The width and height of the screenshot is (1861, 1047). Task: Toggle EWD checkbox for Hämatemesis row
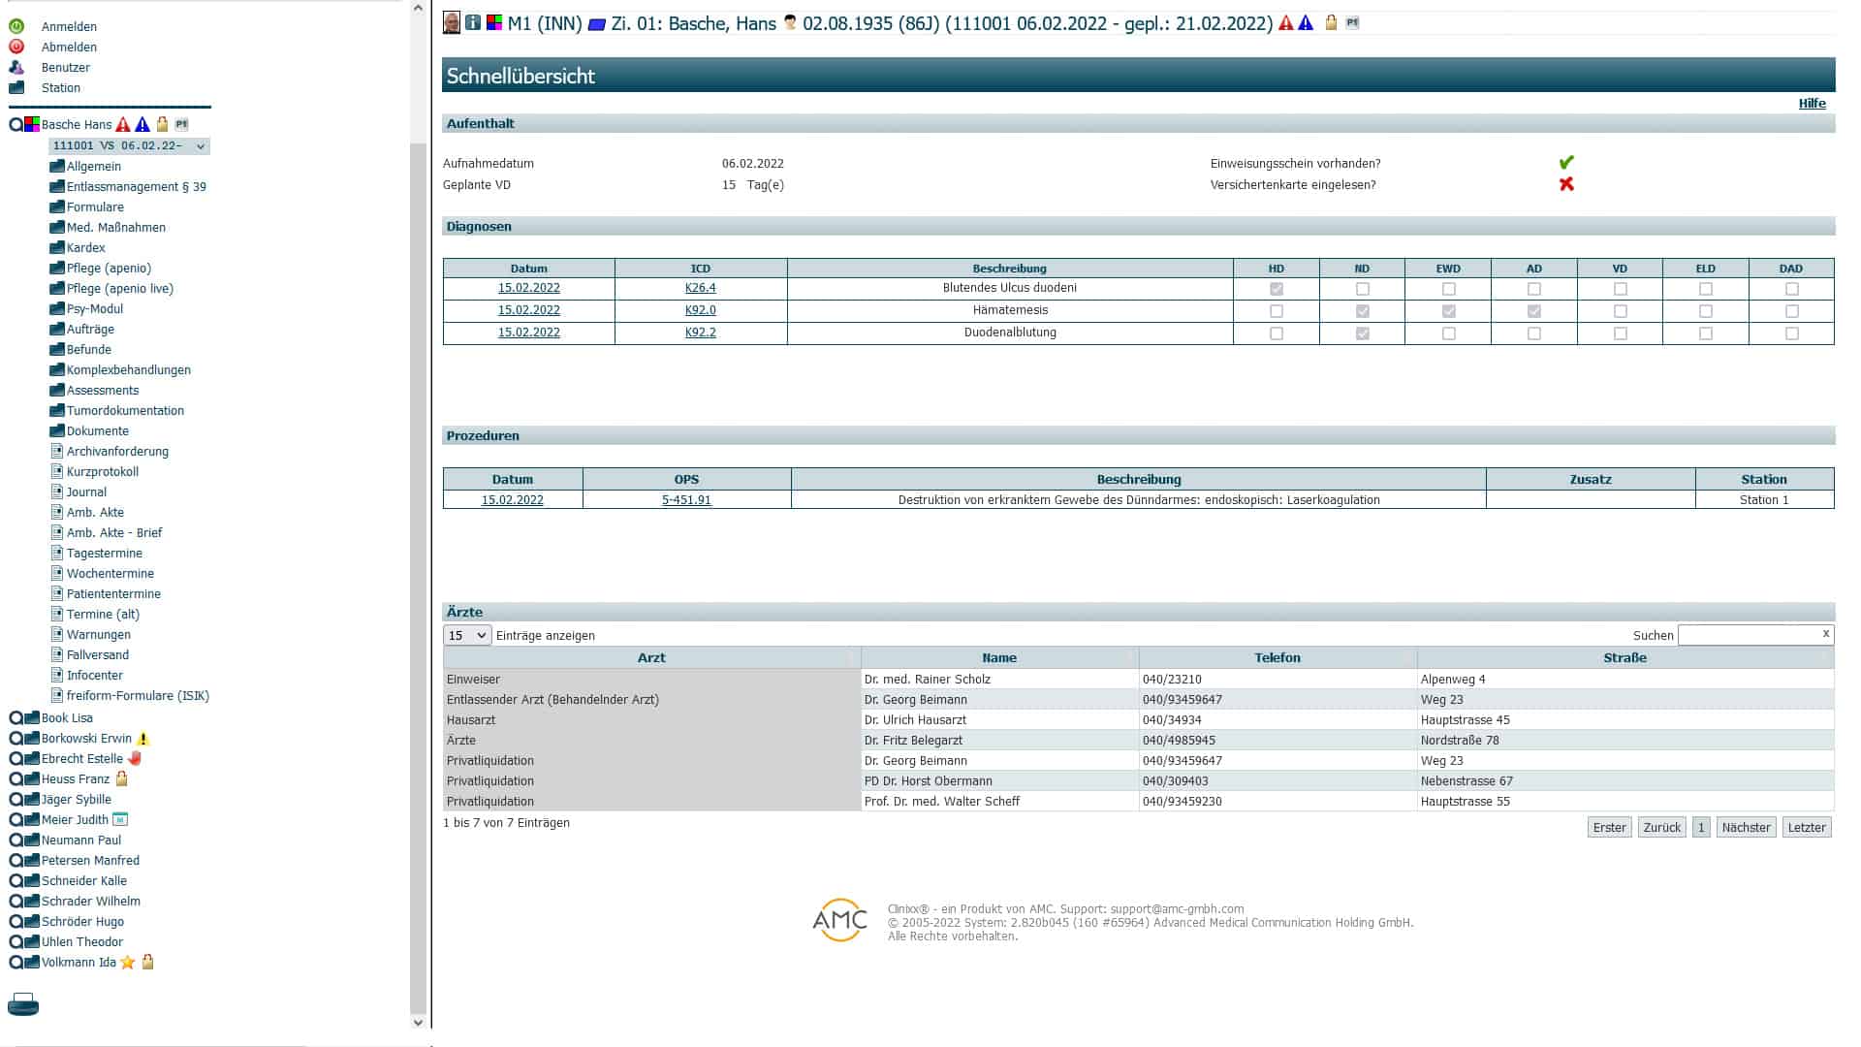click(1449, 311)
